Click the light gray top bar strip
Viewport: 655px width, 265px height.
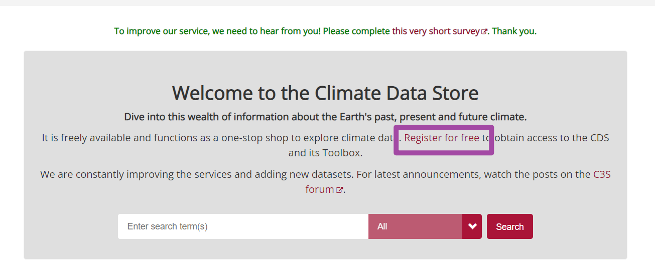pos(327,3)
